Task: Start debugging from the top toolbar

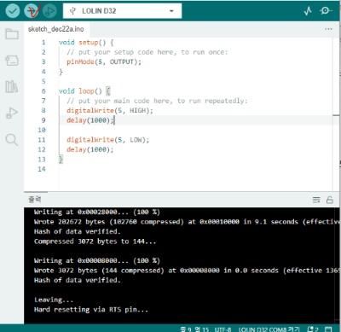Action: pyautogui.click(x=49, y=11)
